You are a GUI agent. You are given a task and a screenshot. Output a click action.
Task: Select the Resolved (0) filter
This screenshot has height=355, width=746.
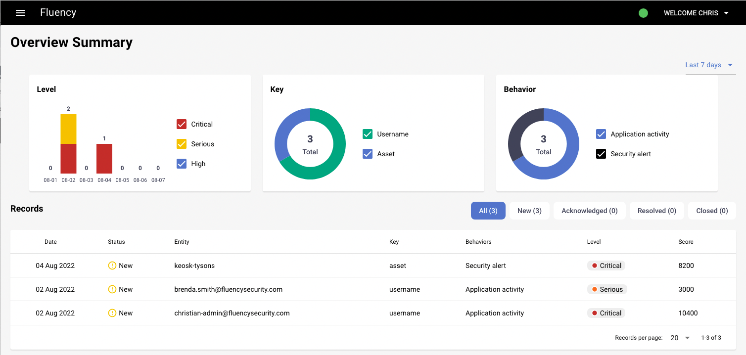657,211
